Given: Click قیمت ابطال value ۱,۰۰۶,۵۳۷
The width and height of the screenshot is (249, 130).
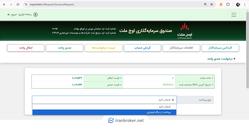Looking at the screenshot, I should [x=77, y=78].
